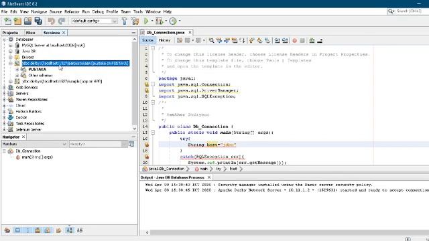Viewport: 429px width, 241px height.
Task: Select the Maven Repositories tree item
Action: (x=32, y=100)
